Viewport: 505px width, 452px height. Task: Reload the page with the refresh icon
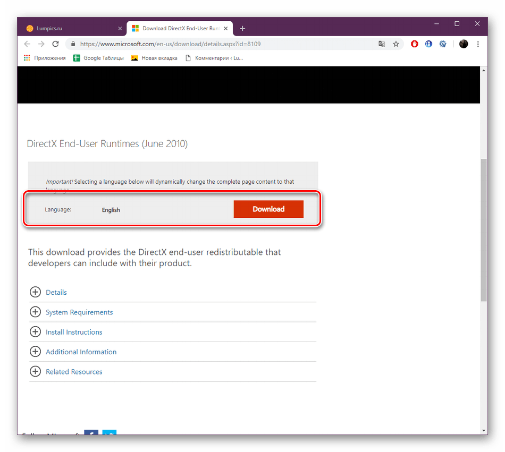[x=55, y=44]
